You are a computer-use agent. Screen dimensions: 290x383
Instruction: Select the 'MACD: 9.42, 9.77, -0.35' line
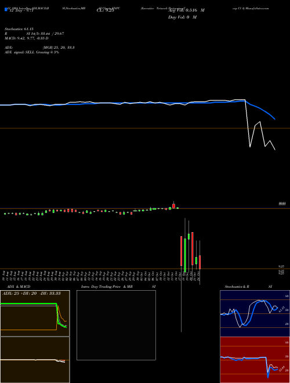(26, 38)
